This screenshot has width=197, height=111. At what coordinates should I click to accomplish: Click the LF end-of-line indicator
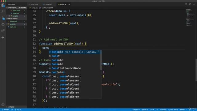tap(157, 110)
